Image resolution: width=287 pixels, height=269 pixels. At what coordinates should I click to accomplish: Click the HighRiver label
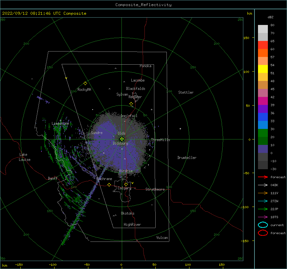pyautogui.click(x=132, y=225)
